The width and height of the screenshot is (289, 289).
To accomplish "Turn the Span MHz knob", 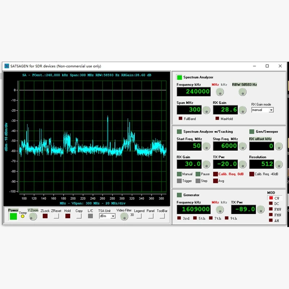I will click(x=206, y=110).
